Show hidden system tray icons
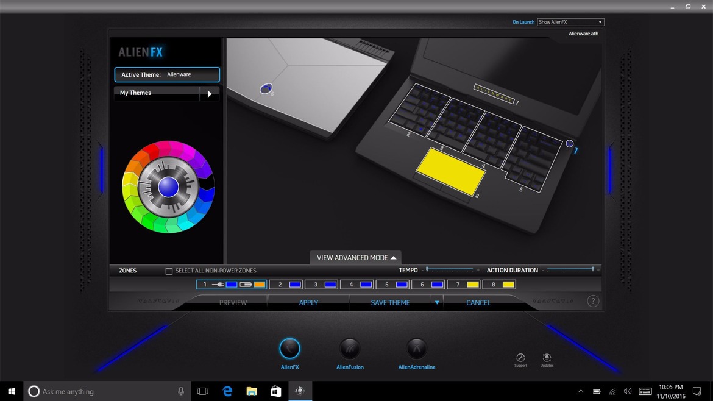This screenshot has height=401, width=713. [x=581, y=391]
